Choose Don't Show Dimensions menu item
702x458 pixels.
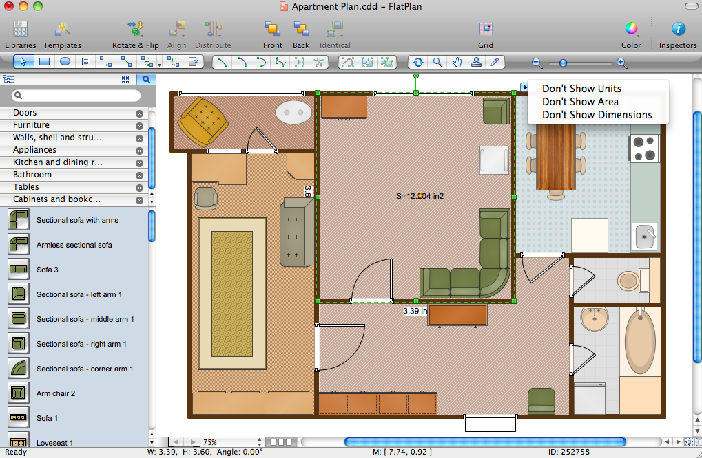click(x=597, y=115)
